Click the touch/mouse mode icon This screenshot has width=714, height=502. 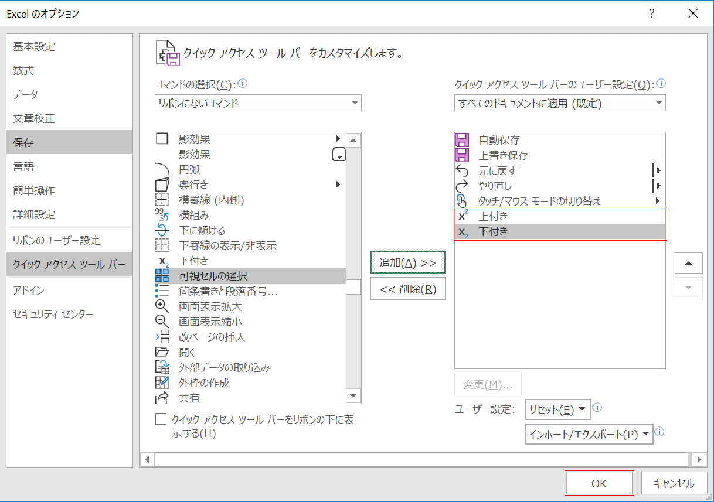(463, 201)
